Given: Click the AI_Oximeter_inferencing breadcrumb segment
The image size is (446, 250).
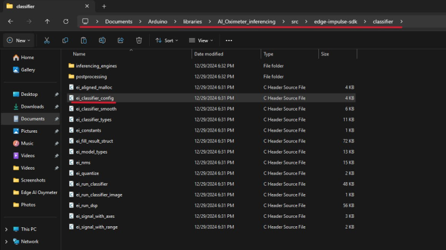Looking at the screenshot, I should tap(246, 21).
